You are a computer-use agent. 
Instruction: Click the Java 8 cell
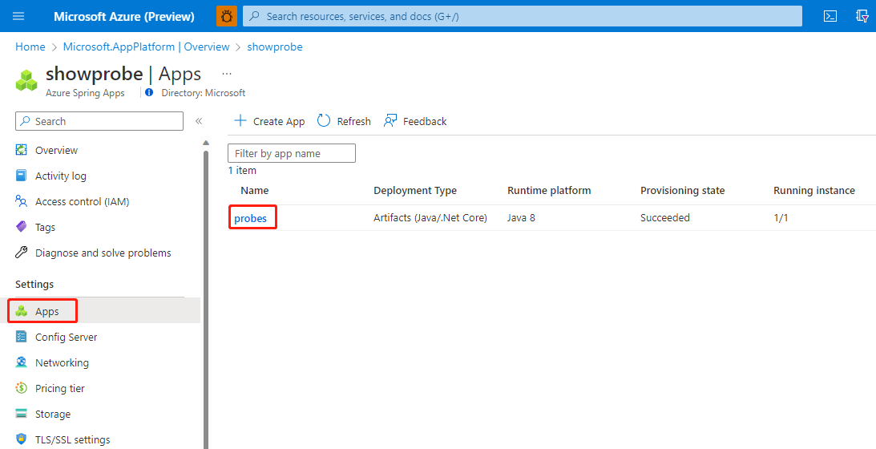point(521,217)
